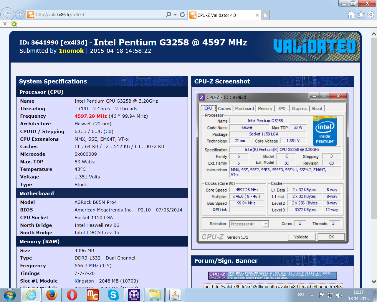This screenshot has height=302, width=377.
Task: Click the CPU tab in the CPU-Z screenshot
Action: (208, 108)
